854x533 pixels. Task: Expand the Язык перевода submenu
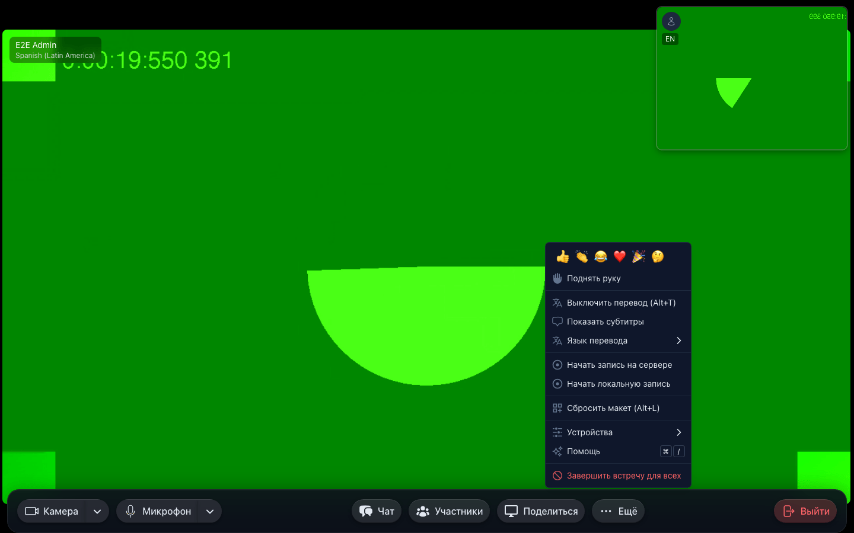tap(618, 341)
